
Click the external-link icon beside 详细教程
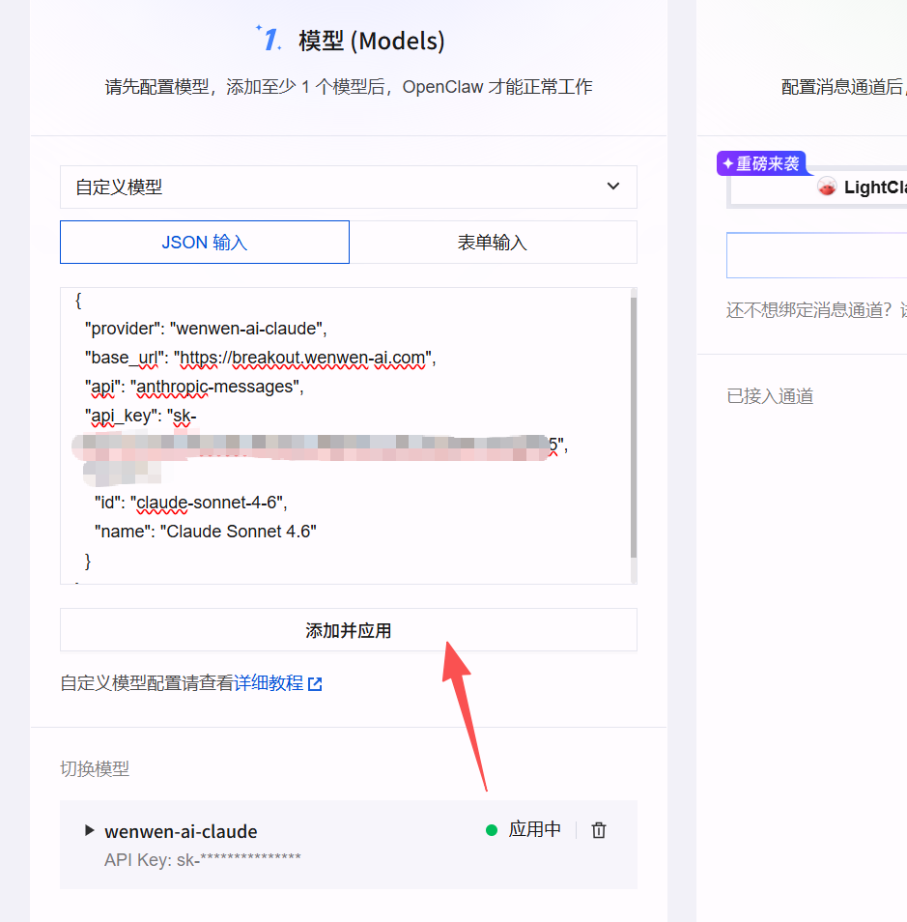(x=315, y=684)
